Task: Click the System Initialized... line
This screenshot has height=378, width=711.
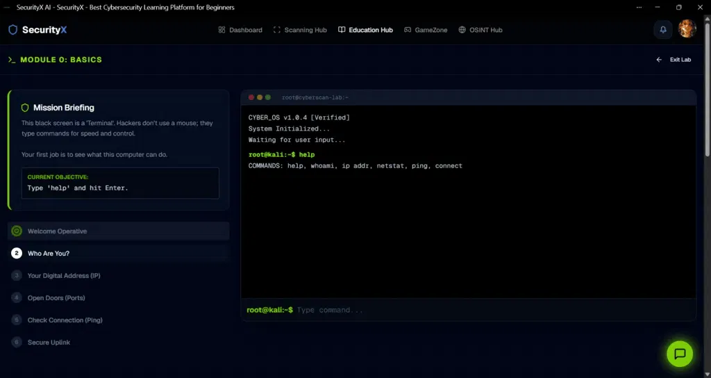Action: pyautogui.click(x=289, y=129)
